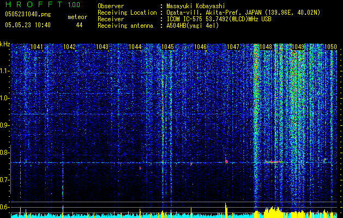Click the 0.7 frequency axis label

coord(5,180)
